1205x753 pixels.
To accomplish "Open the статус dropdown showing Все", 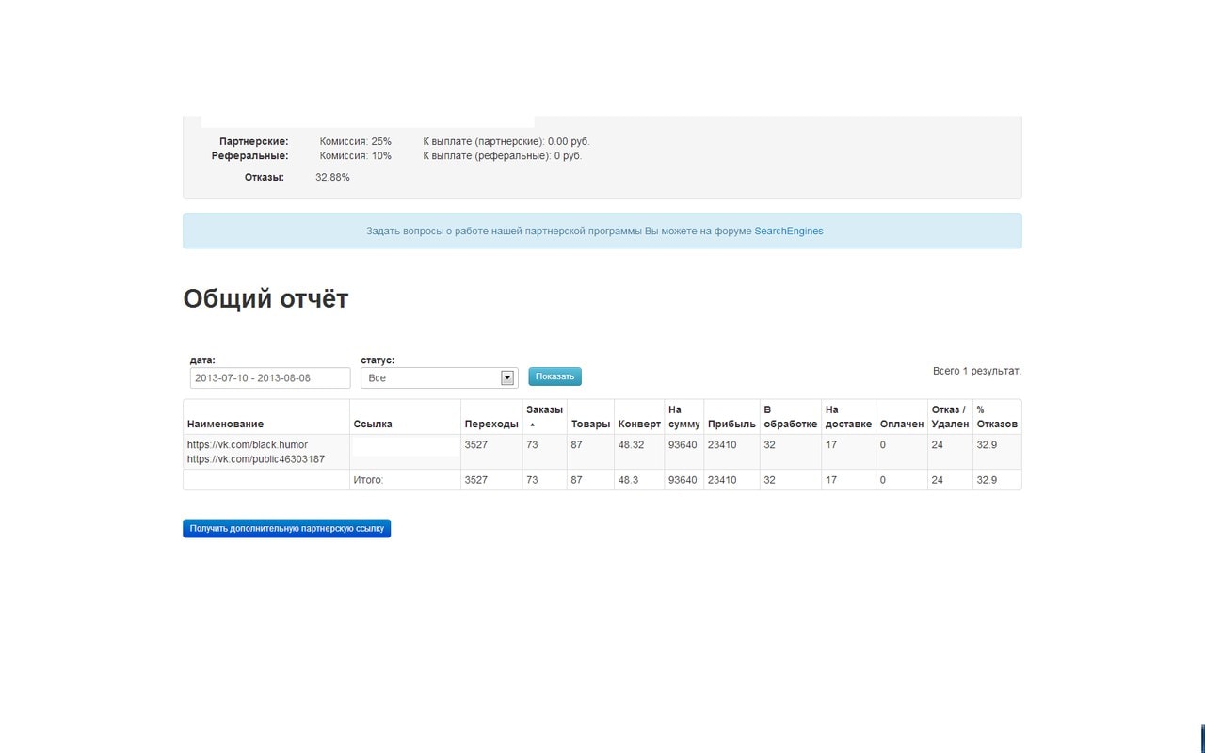I will point(440,377).
